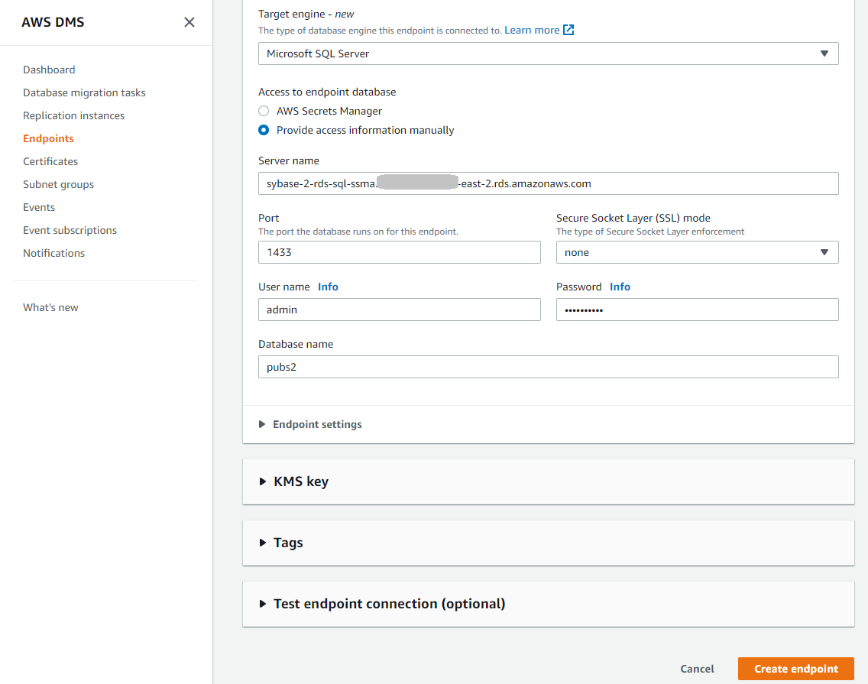
Task: Navigate to Replication instances
Action: (x=73, y=115)
